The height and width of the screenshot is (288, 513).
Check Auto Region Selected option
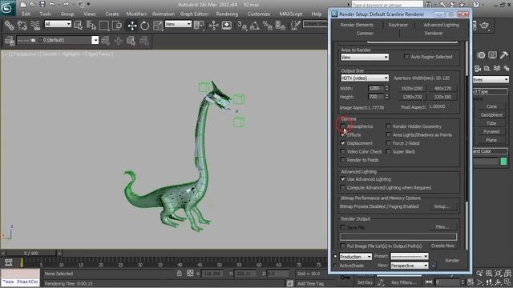pos(406,57)
